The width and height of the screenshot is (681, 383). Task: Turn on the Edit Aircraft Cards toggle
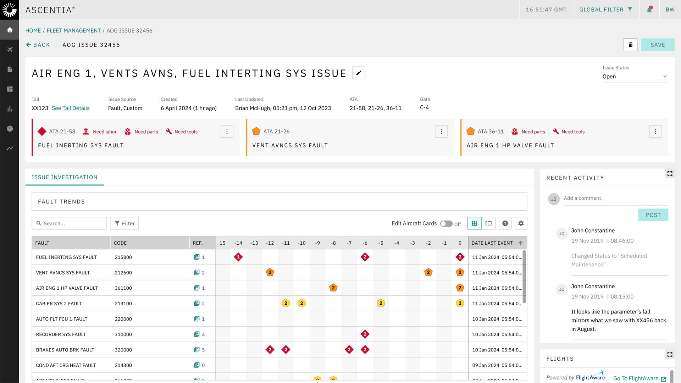446,224
